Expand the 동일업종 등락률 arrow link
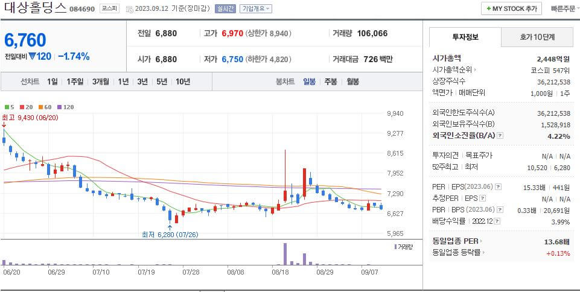This screenshot has height=292, width=580. (x=483, y=253)
